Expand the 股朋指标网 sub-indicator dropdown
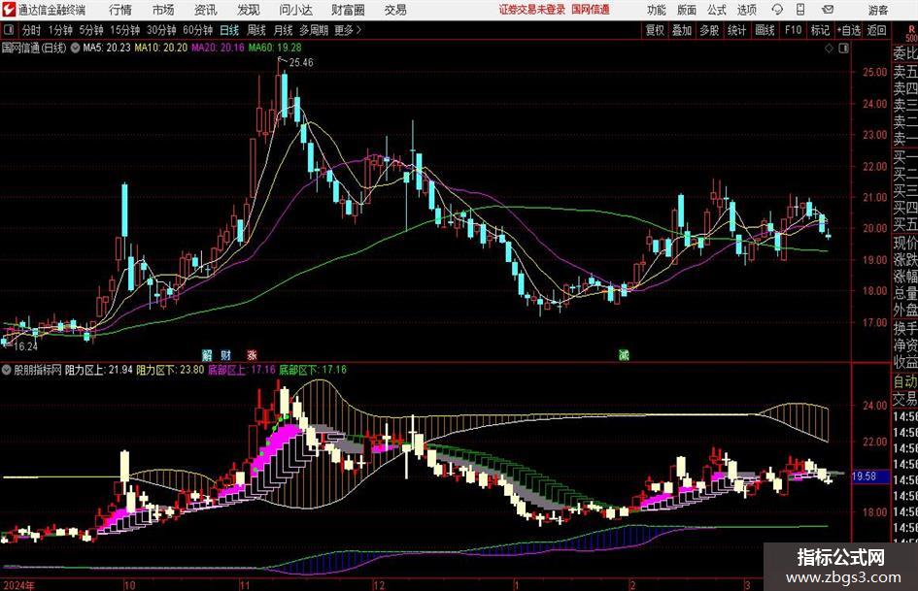918x591 pixels. coord(7,370)
